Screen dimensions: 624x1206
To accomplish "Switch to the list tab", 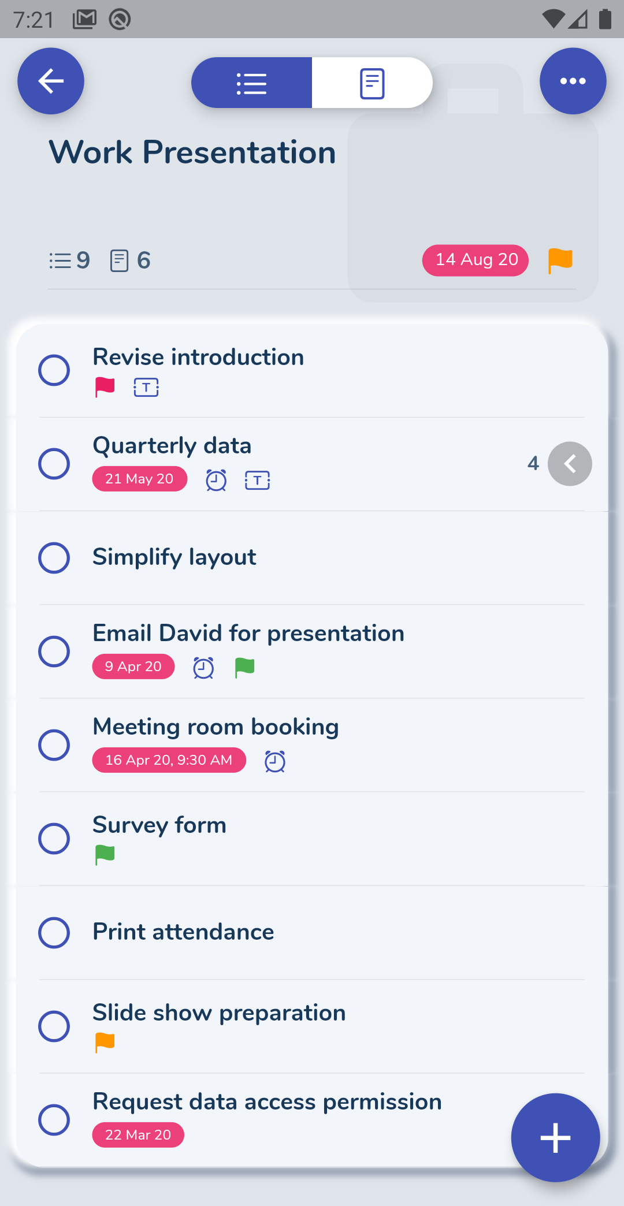I will tap(251, 83).
